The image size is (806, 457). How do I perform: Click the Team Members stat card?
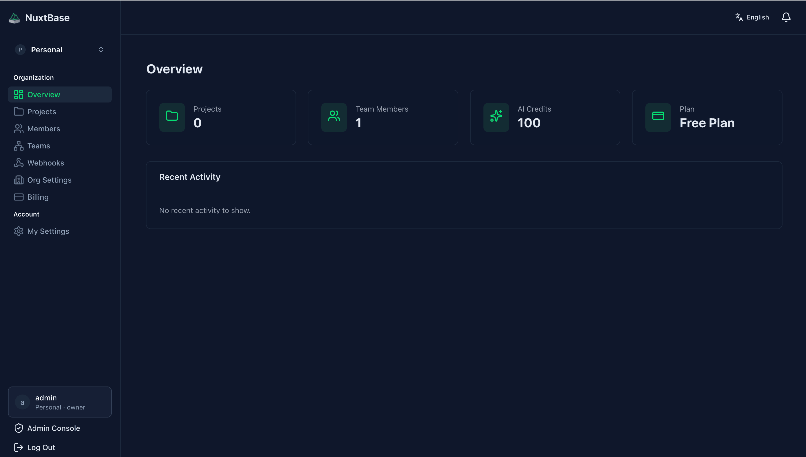pyautogui.click(x=383, y=117)
